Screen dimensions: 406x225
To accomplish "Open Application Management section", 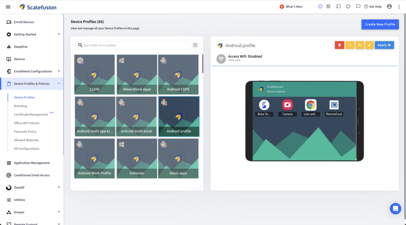I will pyautogui.click(x=32, y=163).
